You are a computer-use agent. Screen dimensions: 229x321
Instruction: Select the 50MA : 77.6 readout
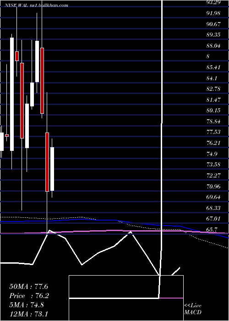click(28, 286)
